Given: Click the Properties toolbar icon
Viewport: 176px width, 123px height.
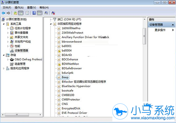Looking at the screenshot, I should point(27,13).
